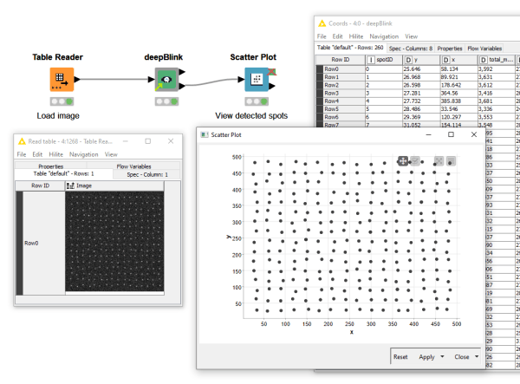Click warning icon in Read table window title
Image resolution: width=520 pixels, height=384 pixels.
[x=22, y=141]
